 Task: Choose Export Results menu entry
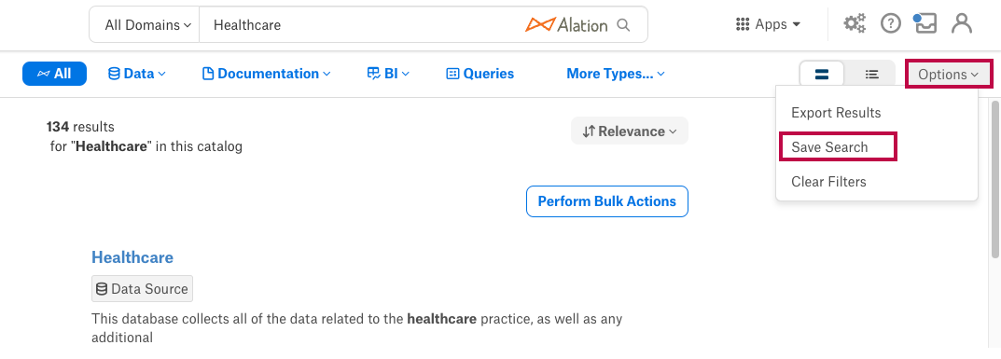(836, 113)
